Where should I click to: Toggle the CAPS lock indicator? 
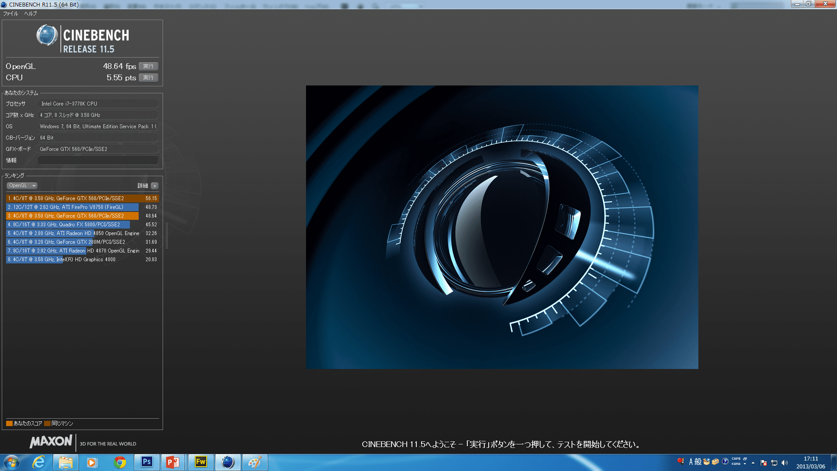pyautogui.click(x=736, y=459)
